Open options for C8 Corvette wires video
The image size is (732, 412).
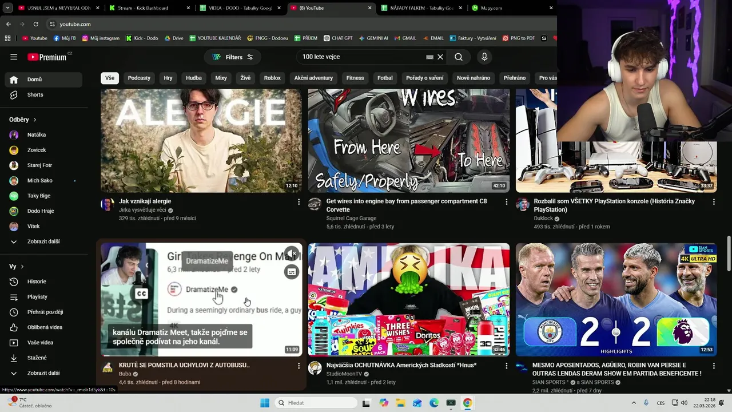506,202
